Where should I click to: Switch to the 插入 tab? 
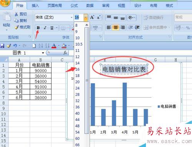(35, 5)
